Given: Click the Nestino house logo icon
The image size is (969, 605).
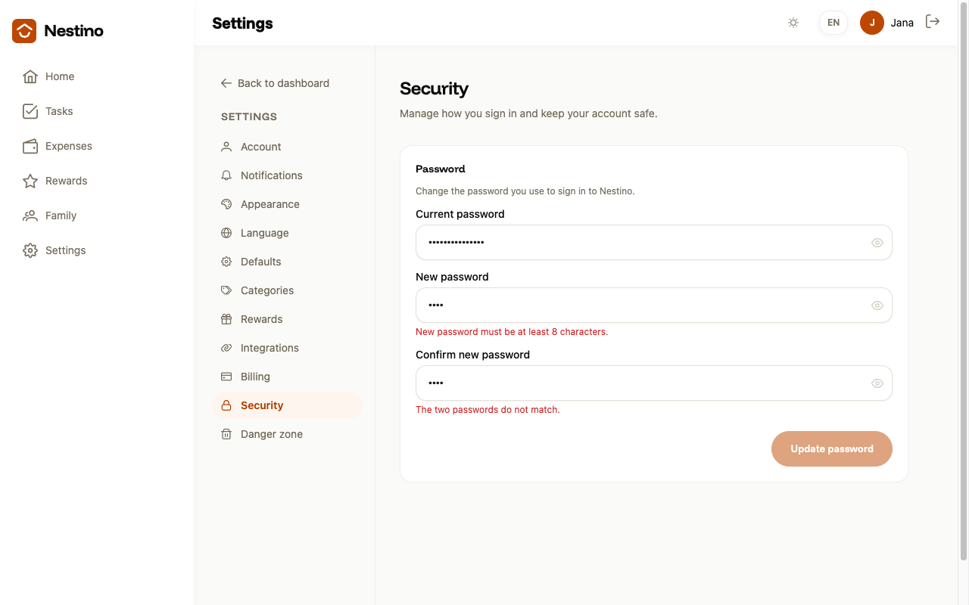Looking at the screenshot, I should pyautogui.click(x=24, y=31).
